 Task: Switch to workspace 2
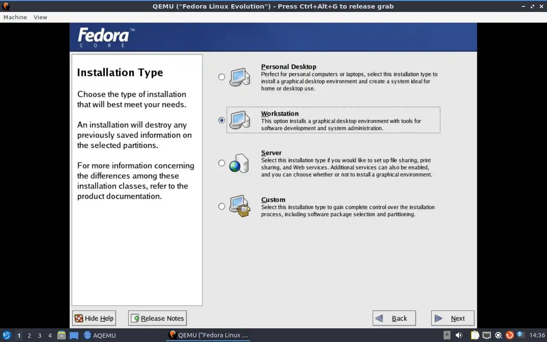(x=29, y=336)
